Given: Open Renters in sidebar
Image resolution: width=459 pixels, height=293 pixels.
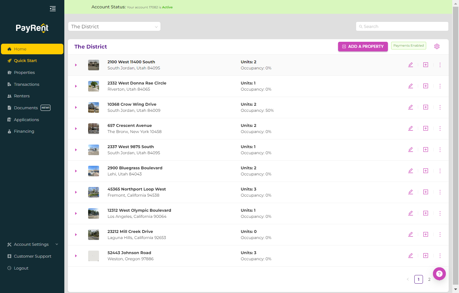Looking at the screenshot, I should [x=32, y=96].
